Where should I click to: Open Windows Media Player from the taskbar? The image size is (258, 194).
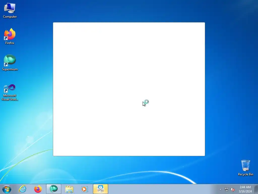[85, 189]
